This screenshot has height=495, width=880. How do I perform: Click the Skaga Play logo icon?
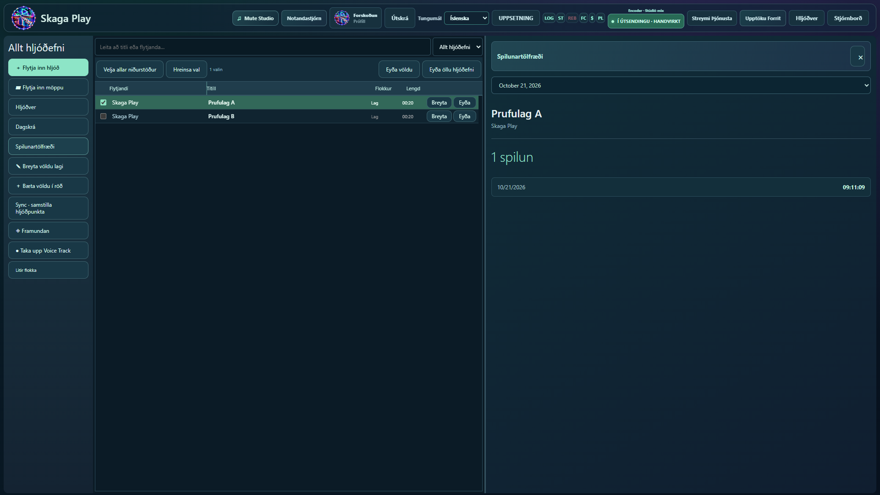point(23,18)
